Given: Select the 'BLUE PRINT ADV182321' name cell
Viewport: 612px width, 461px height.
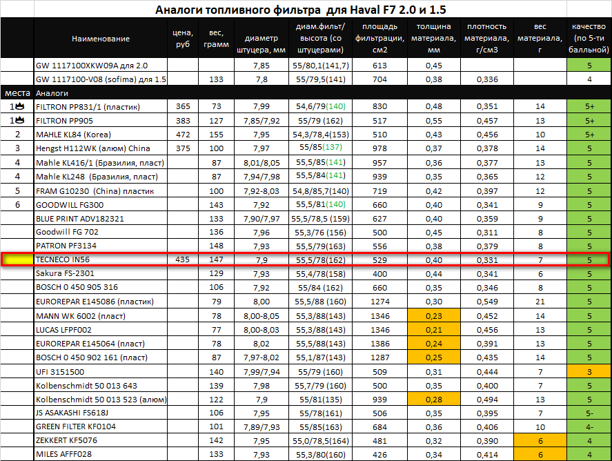Looking at the screenshot, I should [101, 219].
